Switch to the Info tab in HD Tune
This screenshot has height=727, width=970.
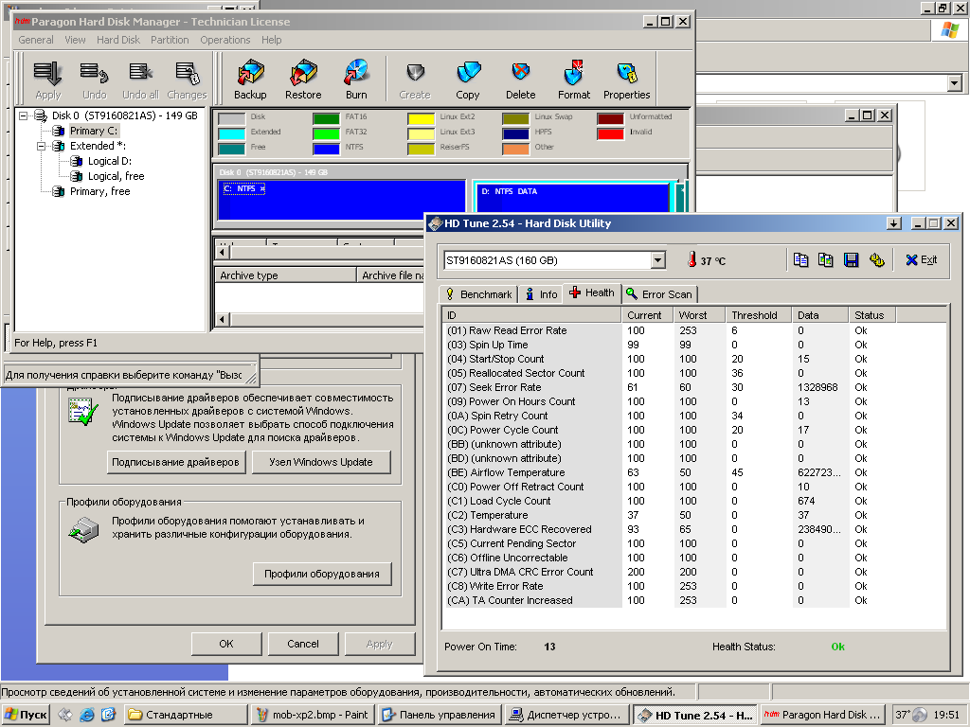point(541,294)
